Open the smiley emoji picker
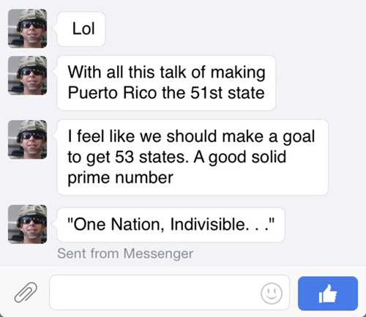The width and height of the screenshot is (366, 317). 272,293
